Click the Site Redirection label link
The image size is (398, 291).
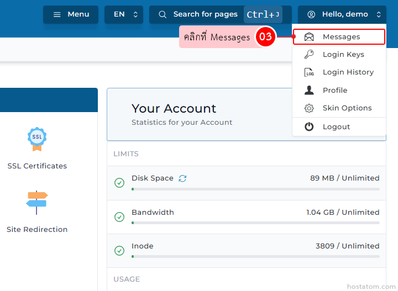[37, 229]
